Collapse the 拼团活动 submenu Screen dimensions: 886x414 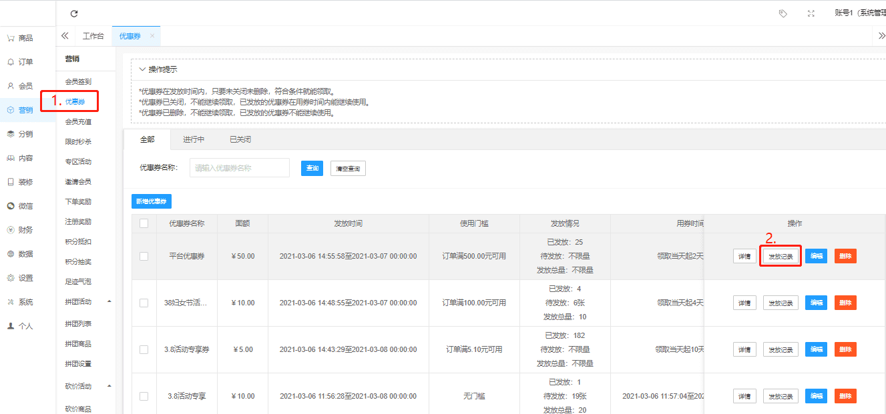point(109,302)
